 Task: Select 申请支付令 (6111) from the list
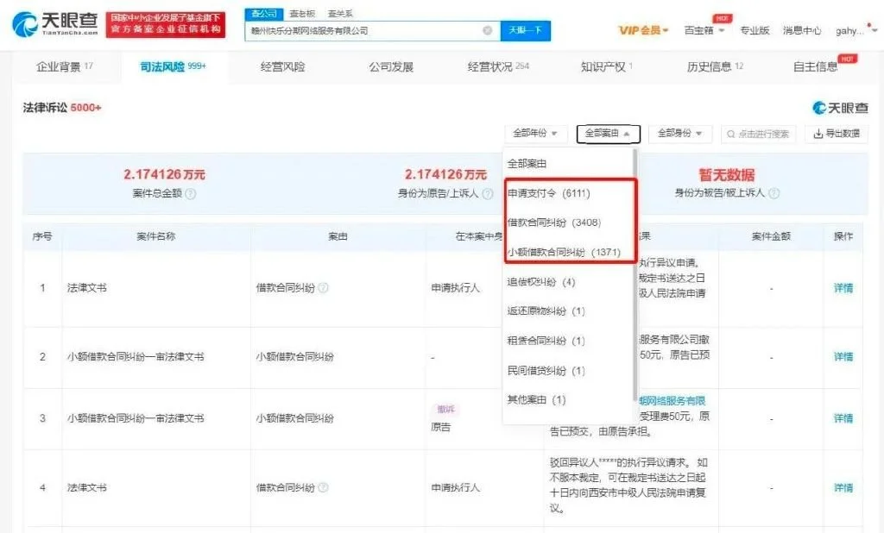coord(549,193)
